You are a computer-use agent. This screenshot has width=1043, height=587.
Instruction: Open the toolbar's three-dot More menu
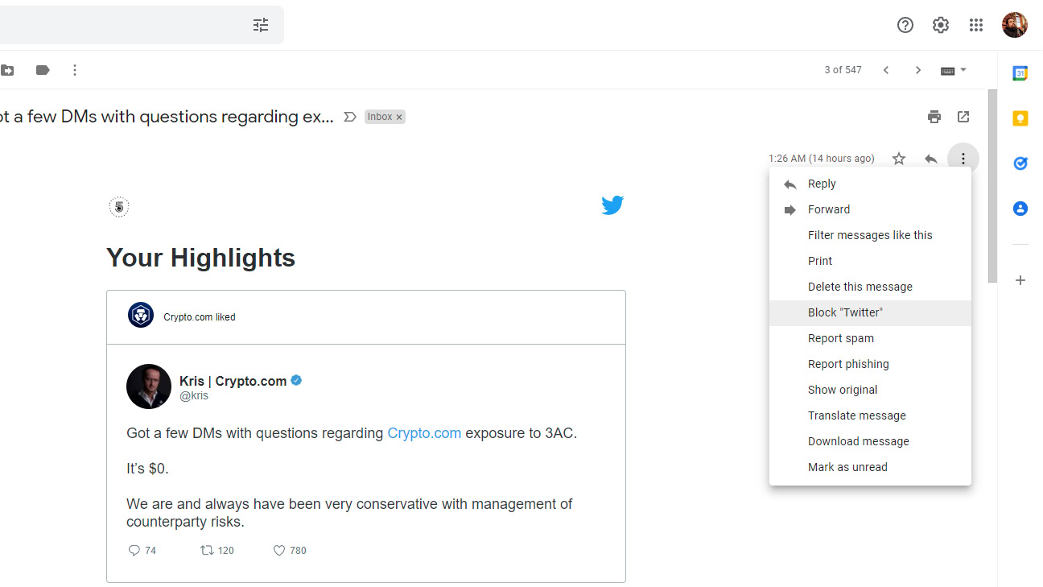pos(75,70)
